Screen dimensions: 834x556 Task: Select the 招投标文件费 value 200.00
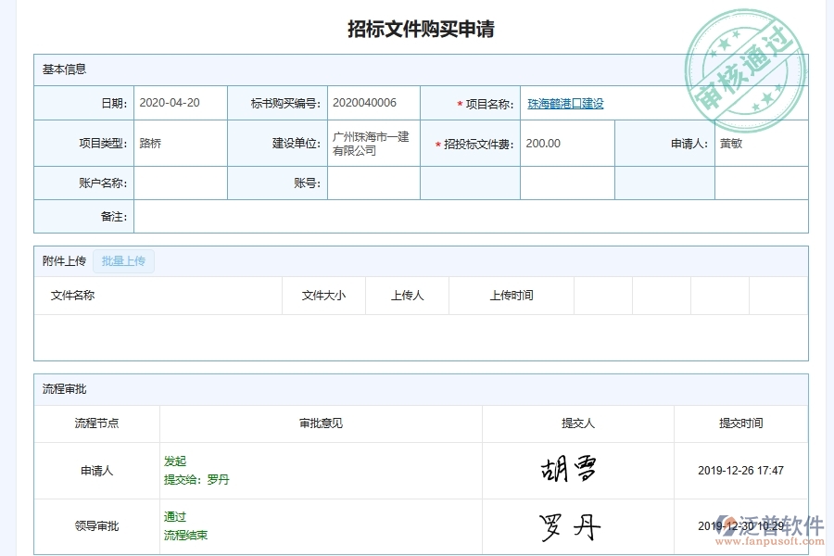pyautogui.click(x=540, y=144)
